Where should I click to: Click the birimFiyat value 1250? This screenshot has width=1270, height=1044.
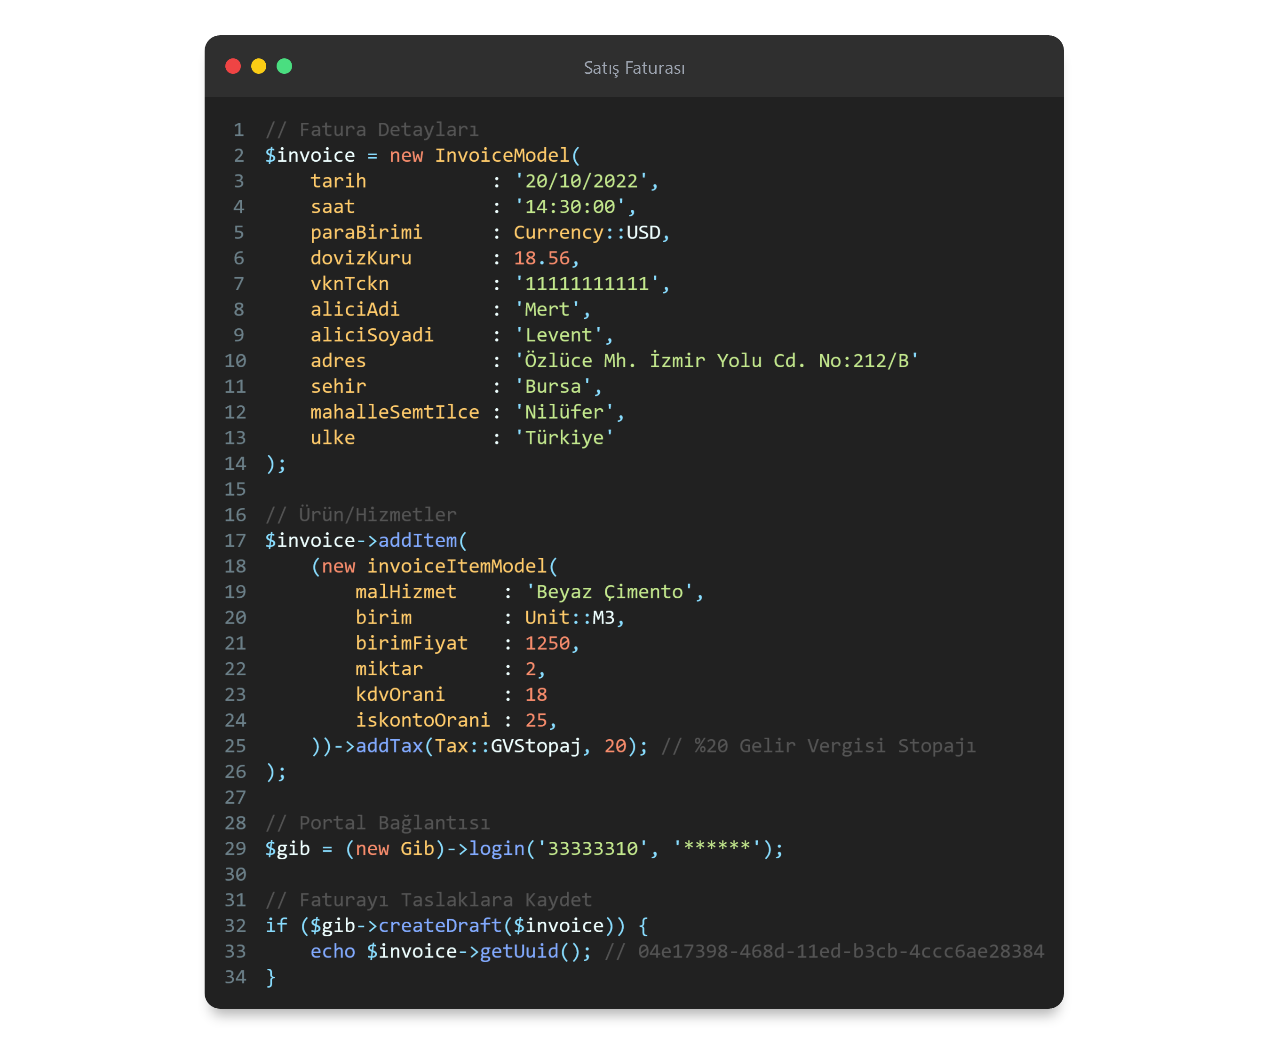pyautogui.click(x=547, y=643)
